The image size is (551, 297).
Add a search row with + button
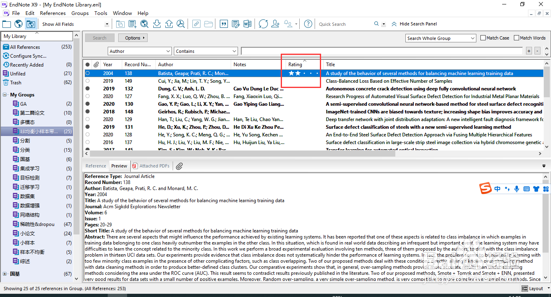[529, 51]
